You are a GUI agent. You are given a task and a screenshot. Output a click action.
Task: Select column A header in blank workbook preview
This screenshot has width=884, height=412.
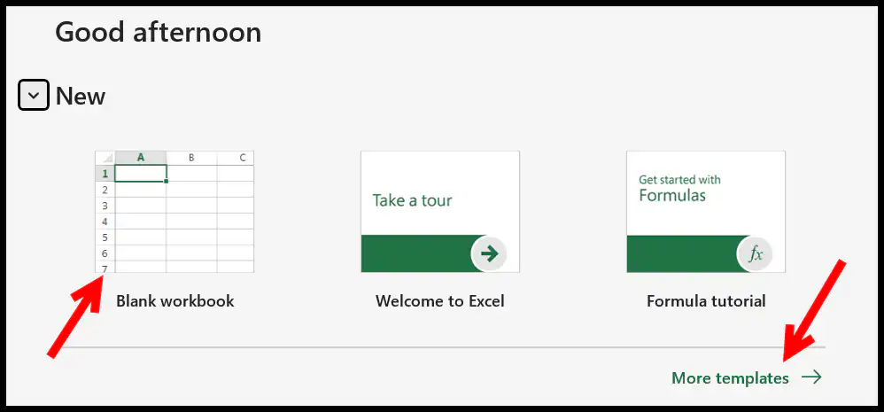point(140,158)
